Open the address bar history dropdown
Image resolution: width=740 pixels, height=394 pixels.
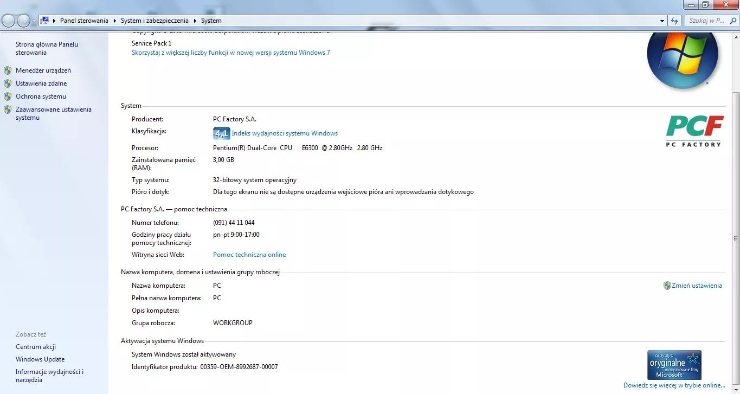(x=662, y=21)
